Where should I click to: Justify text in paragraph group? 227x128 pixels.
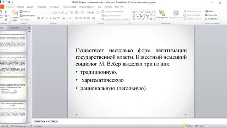coord(88,18)
